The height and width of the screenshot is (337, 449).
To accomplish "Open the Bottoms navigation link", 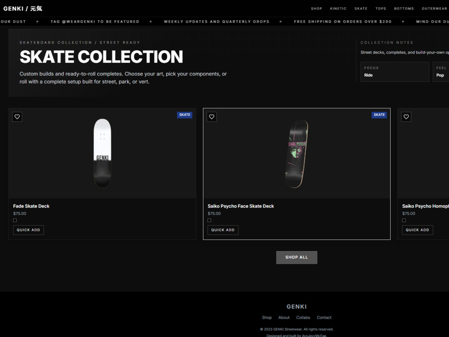I will 404,9.
